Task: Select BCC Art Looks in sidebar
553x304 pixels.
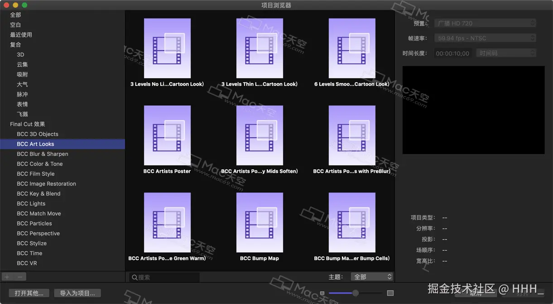Action: pos(63,144)
